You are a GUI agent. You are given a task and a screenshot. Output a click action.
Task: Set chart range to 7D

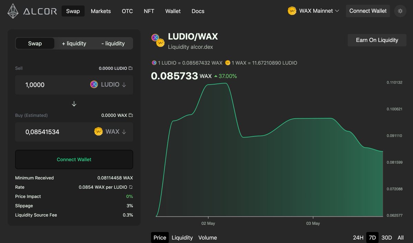pos(372,237)
